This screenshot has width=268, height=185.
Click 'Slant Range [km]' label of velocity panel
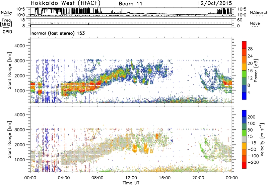click(x=9, y=140)
